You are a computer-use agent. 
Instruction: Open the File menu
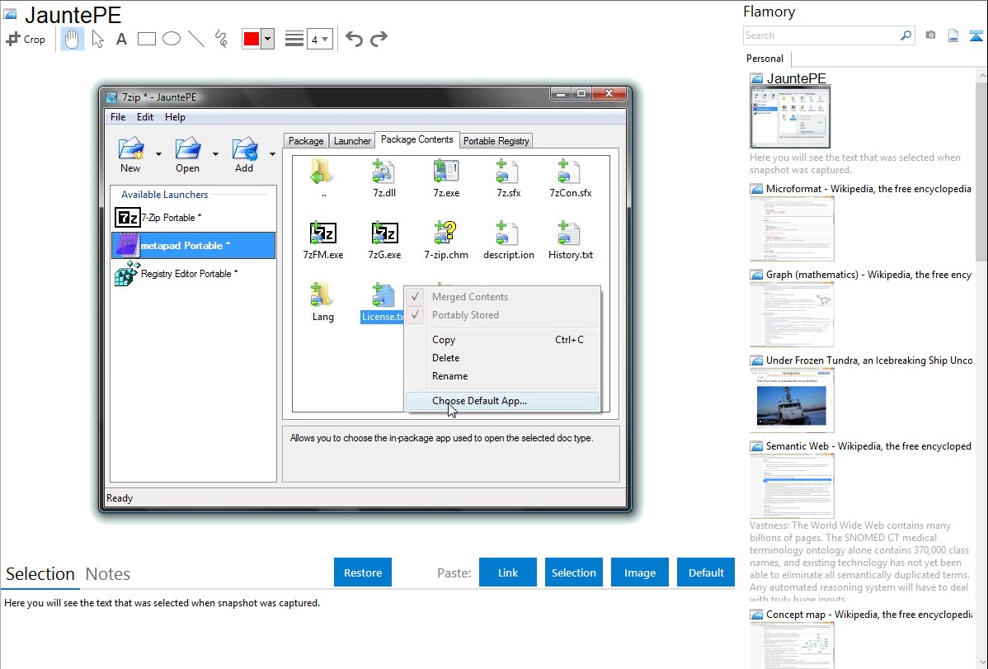click(x=118, y=116)
